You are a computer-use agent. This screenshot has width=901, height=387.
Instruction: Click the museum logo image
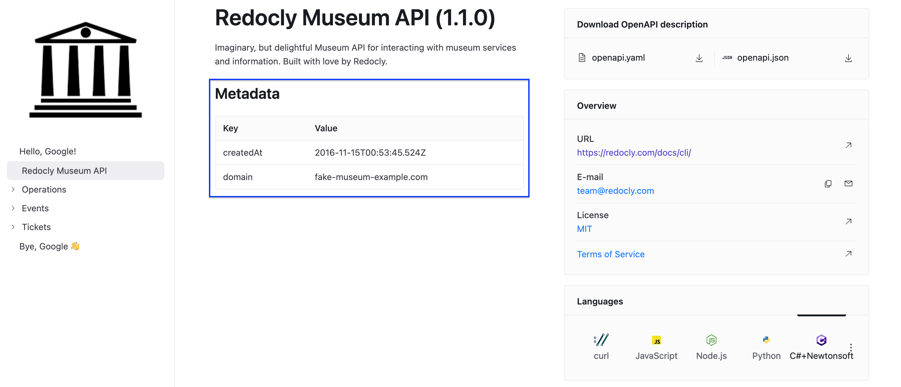pyautogui.click(x=86, y=70)
